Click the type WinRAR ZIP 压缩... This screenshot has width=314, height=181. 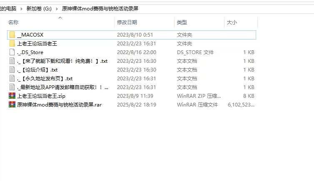(x=199, y=96)
